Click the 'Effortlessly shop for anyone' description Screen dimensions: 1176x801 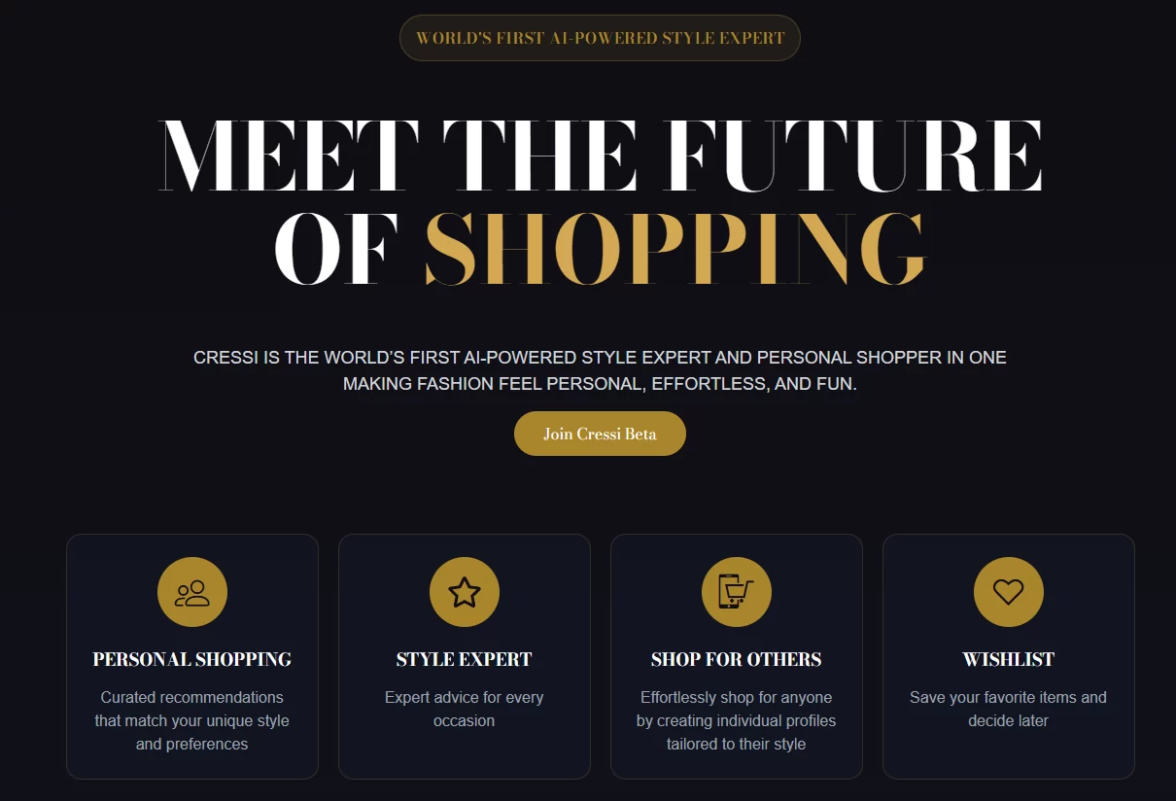[737, 720]
